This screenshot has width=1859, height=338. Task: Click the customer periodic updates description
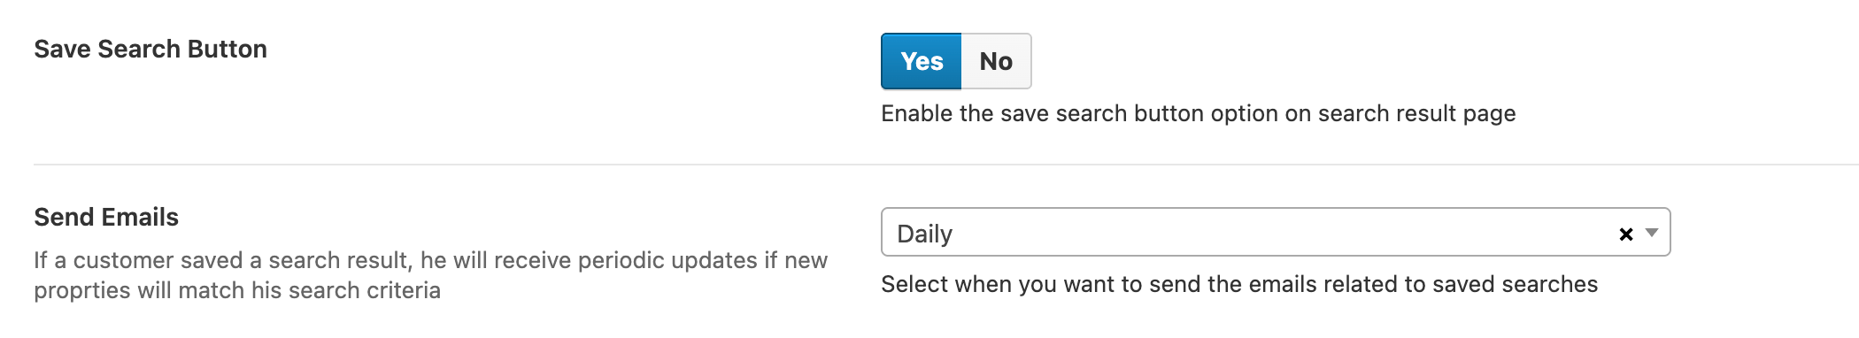coord(431,275)
